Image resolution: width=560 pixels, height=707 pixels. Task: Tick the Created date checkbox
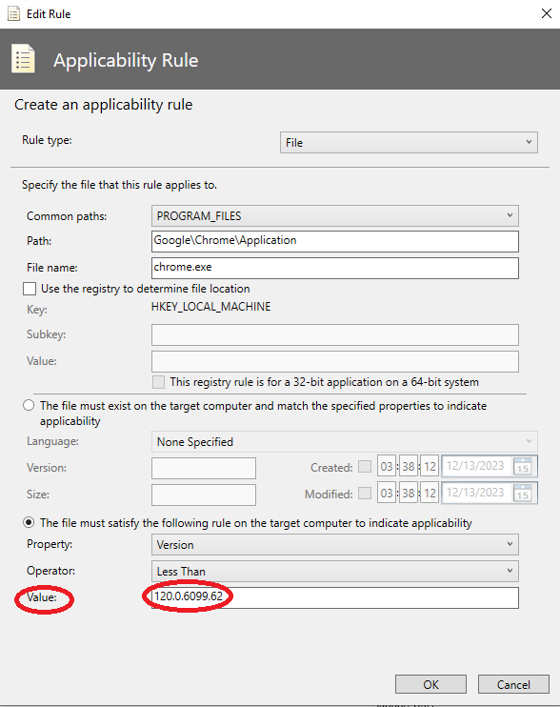click(365, 466)
